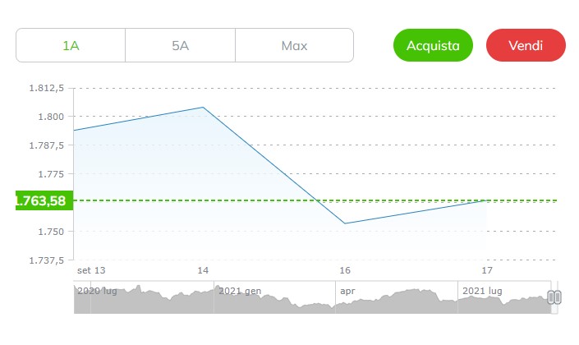Click the red Vendi button
The image size is (579, 345).
pos(526,45)
